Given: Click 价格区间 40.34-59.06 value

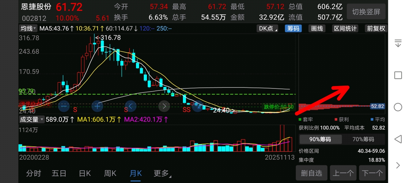Looking at the screenshot, I should pos(371,151).
